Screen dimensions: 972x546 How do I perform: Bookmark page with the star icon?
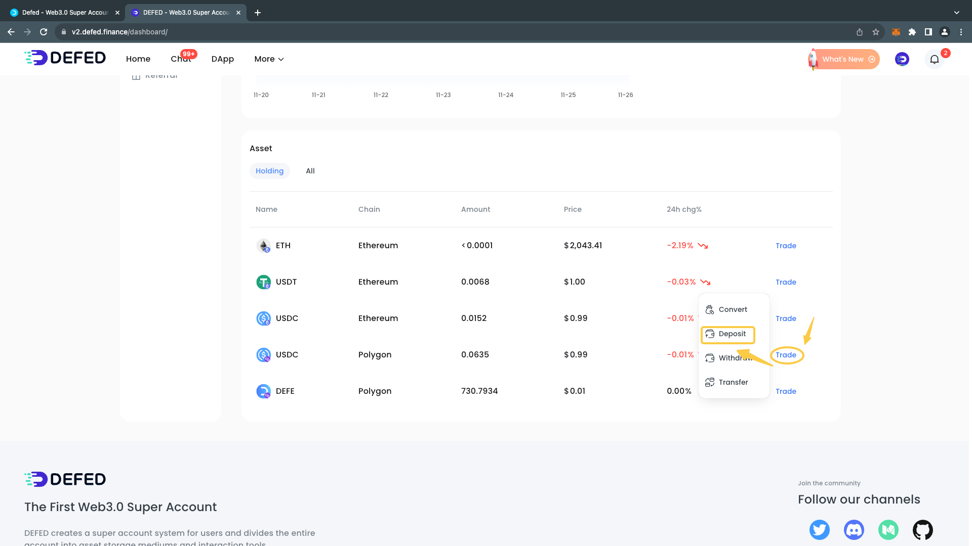pos(876,32)
